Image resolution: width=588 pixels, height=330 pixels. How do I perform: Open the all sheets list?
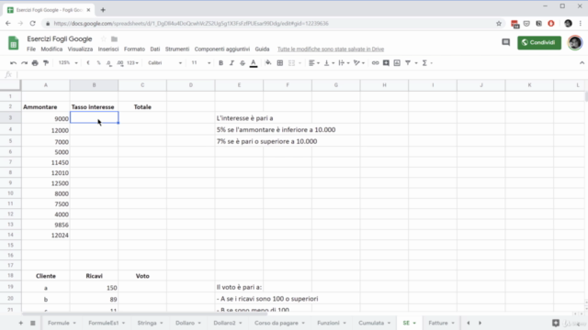(33, 323)
